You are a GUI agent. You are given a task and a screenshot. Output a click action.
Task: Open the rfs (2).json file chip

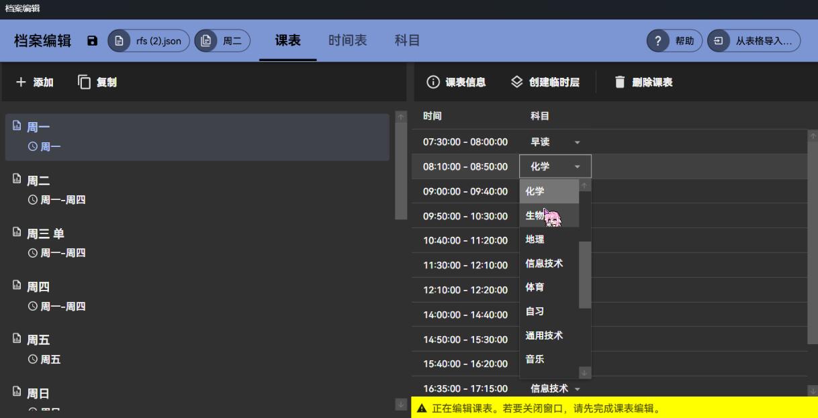[148, 41]
